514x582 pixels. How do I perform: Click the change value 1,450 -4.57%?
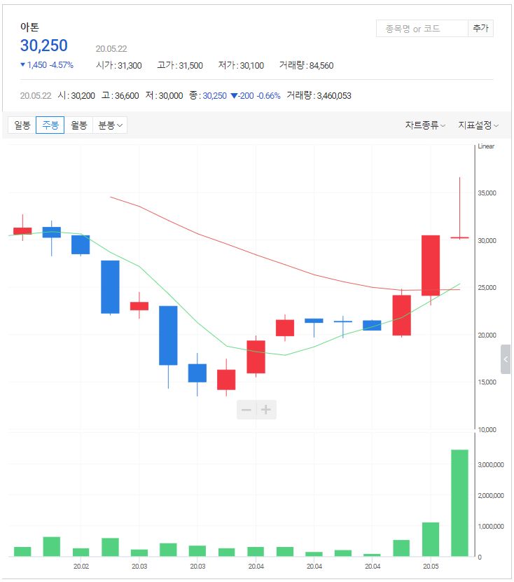pos(47,65)
